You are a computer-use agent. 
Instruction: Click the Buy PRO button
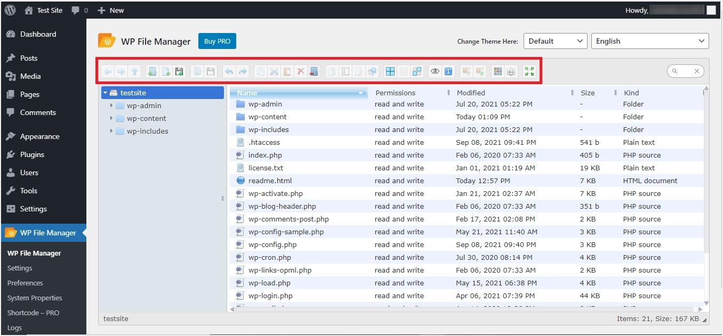(217, 41)
